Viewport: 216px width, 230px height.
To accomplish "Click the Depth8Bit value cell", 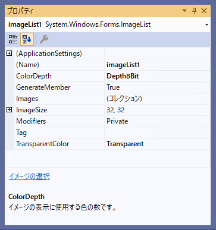I will [x=157, y=76].
